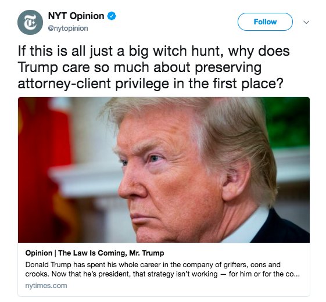This screenshot has width=326, height=302.
Task: Click tweet line about big witch hunt
Action: tap(153, 51)
